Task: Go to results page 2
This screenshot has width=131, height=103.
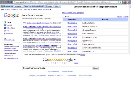Action: [49, 63]
